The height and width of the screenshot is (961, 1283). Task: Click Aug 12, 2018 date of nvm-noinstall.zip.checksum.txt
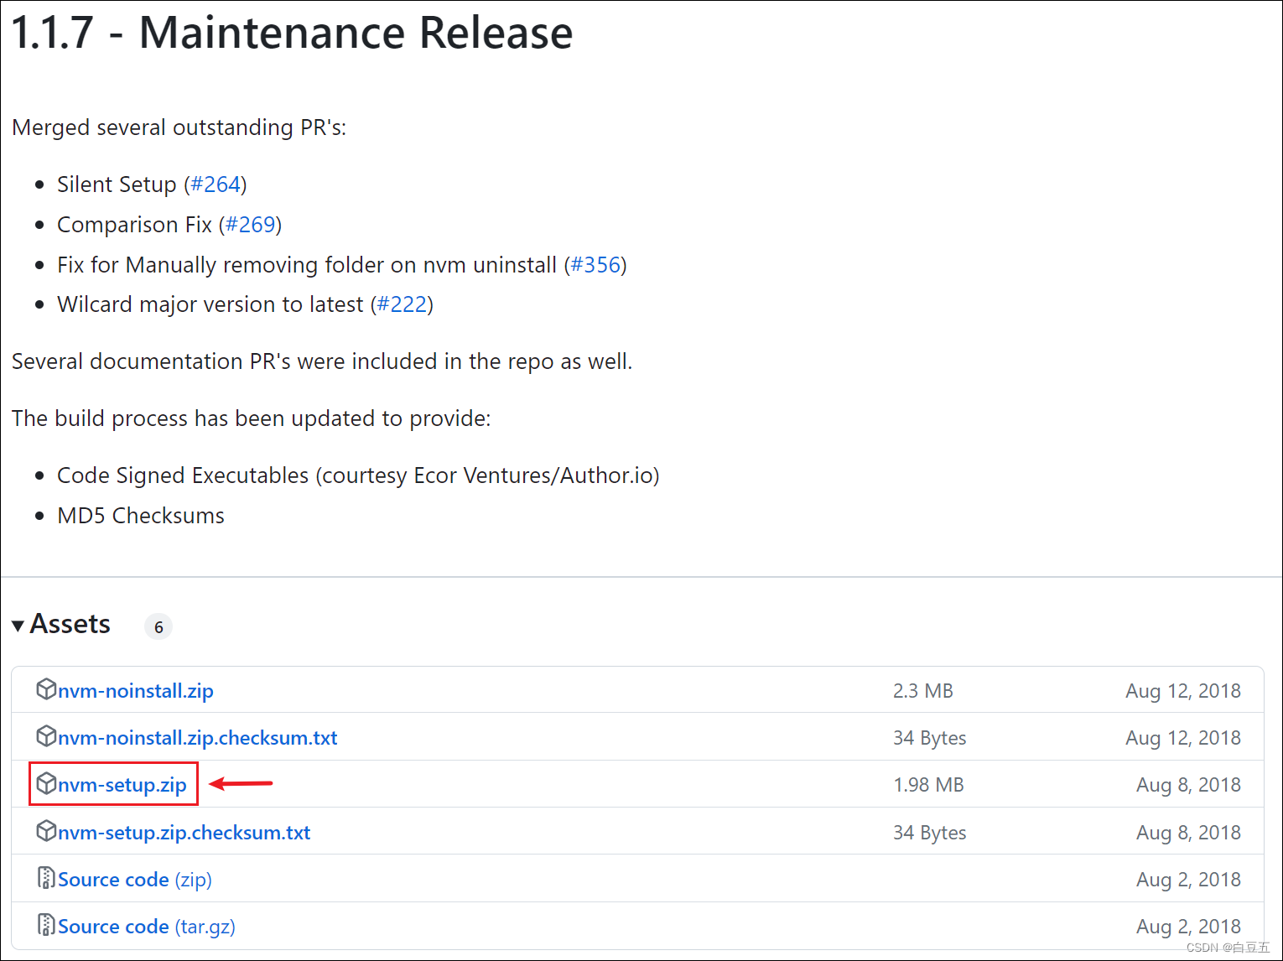[x=1183, y=738]
